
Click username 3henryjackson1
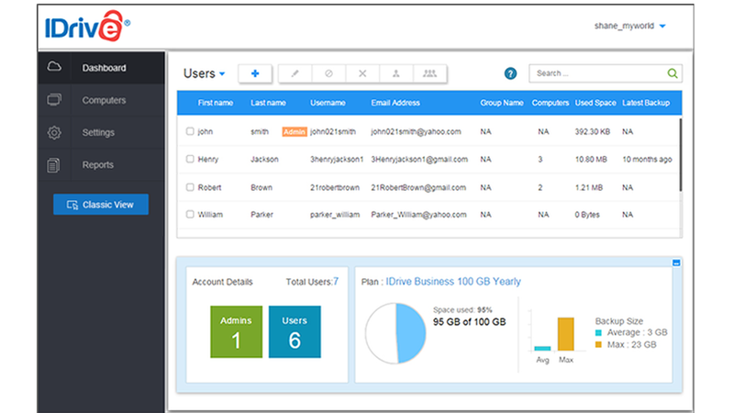[337, 159]
